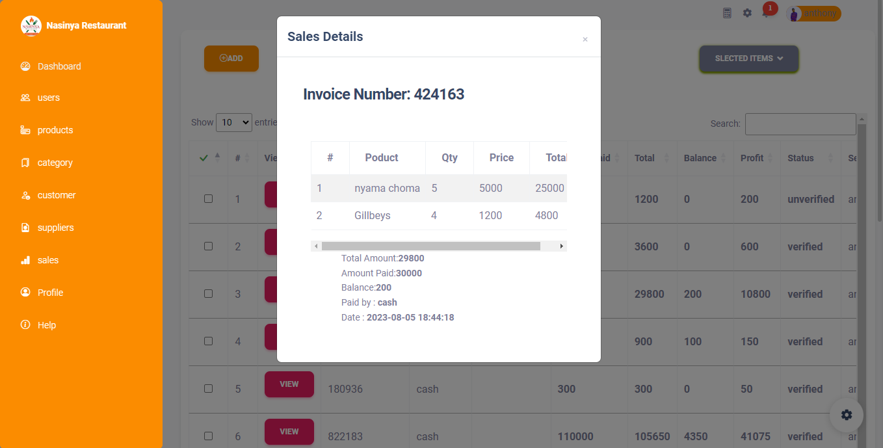Open the suppliers menu item

pyautogui.click(x=55, y=228)
